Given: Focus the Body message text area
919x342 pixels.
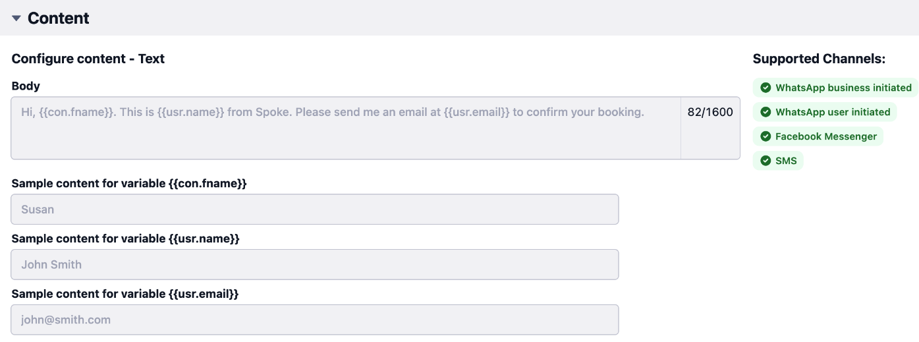Looking at the screenshot, I should pyautogui.click(x=346, y=128).
